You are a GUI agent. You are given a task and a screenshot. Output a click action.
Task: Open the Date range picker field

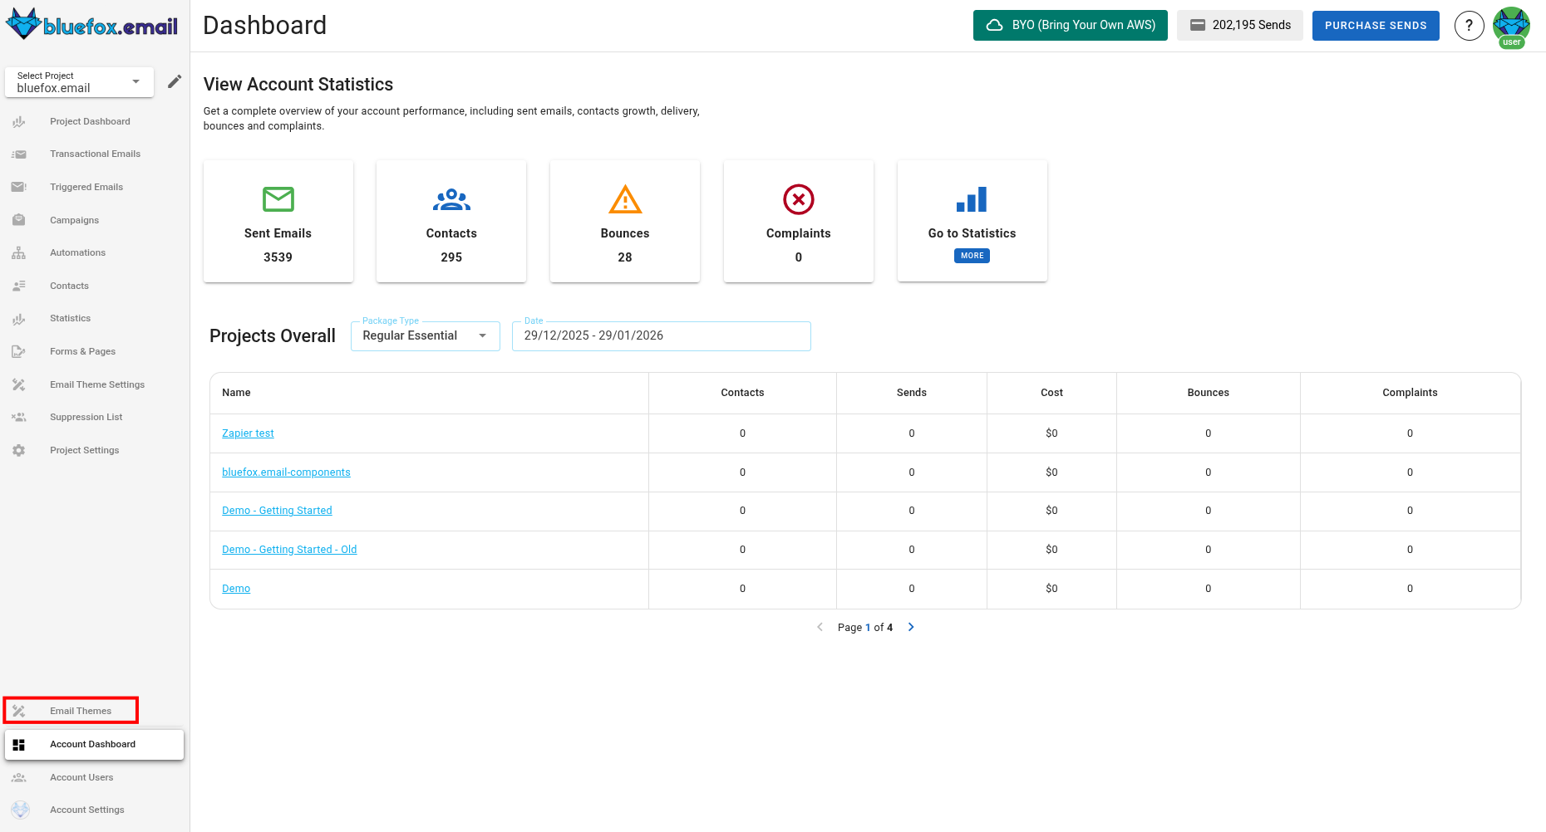pyautogui.click(x=661, y=335)
